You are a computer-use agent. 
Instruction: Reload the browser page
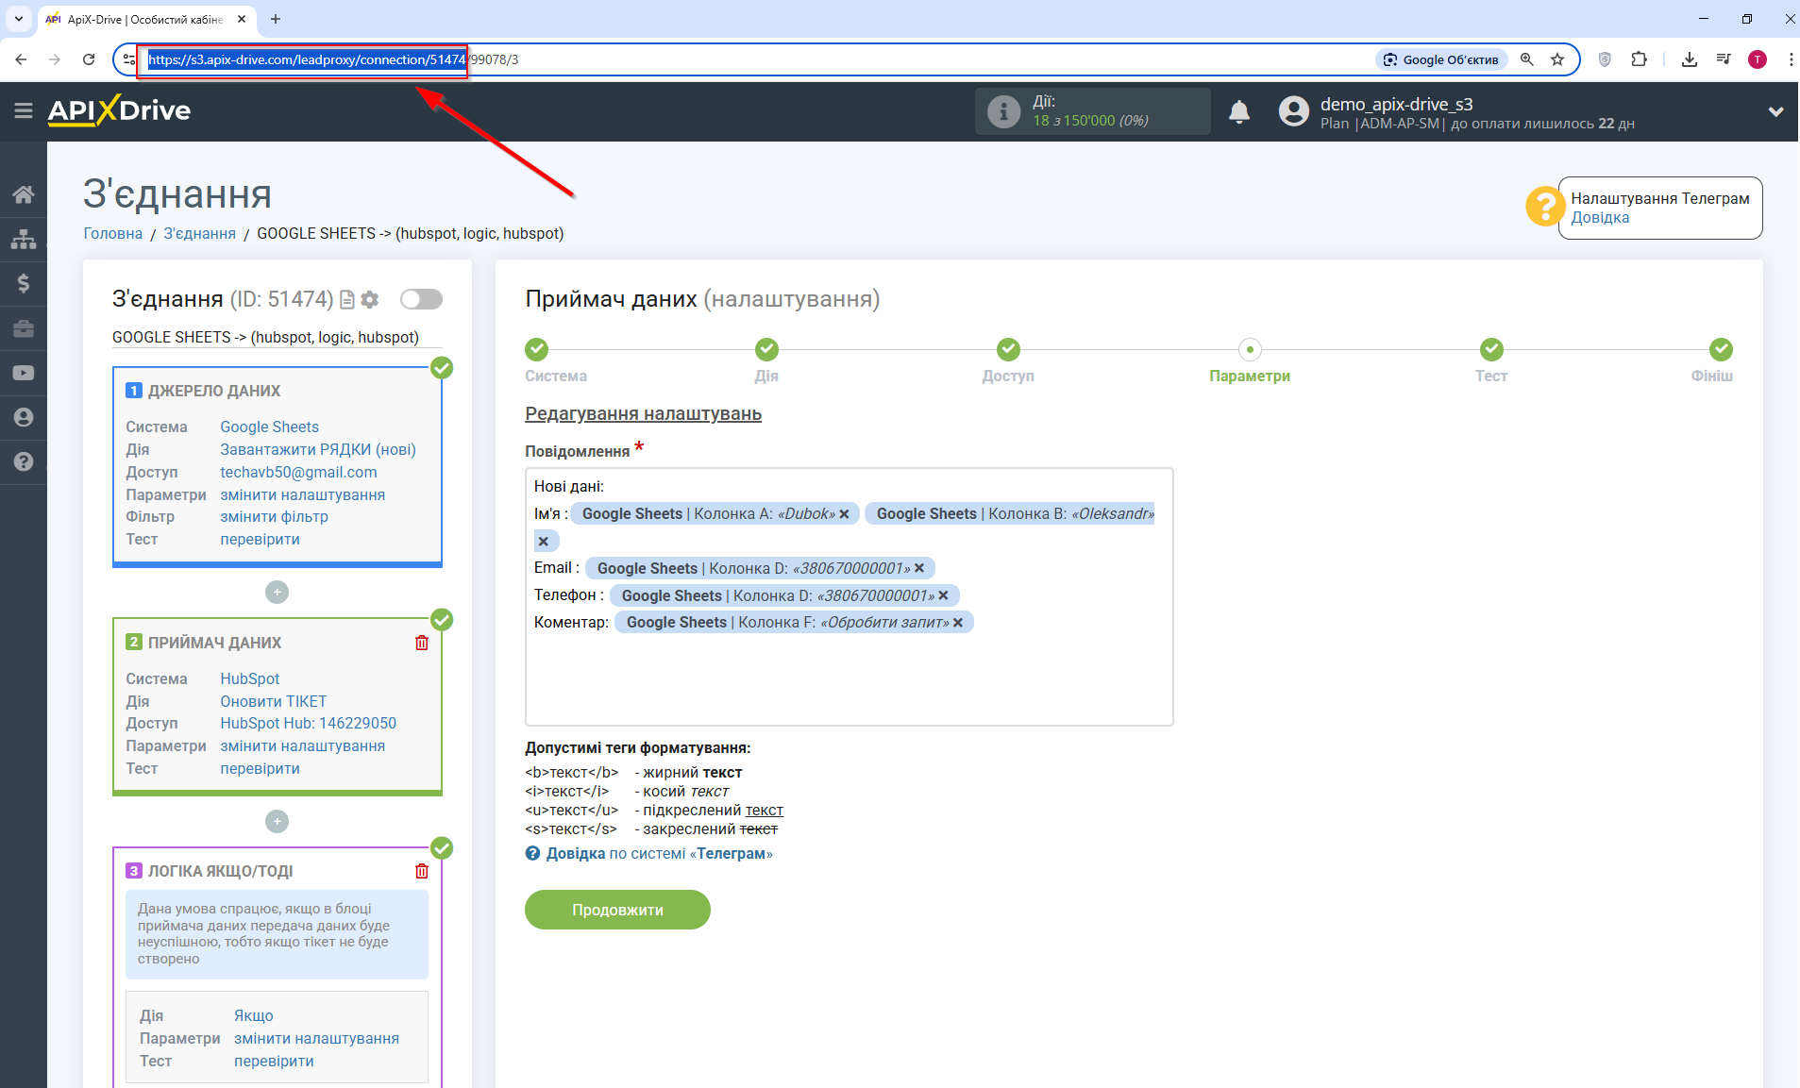(89, 59)
